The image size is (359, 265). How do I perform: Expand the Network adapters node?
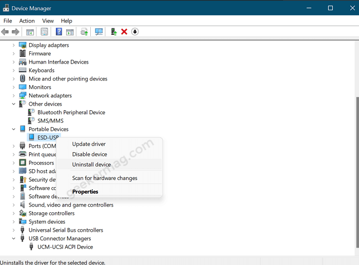point(13,96)
